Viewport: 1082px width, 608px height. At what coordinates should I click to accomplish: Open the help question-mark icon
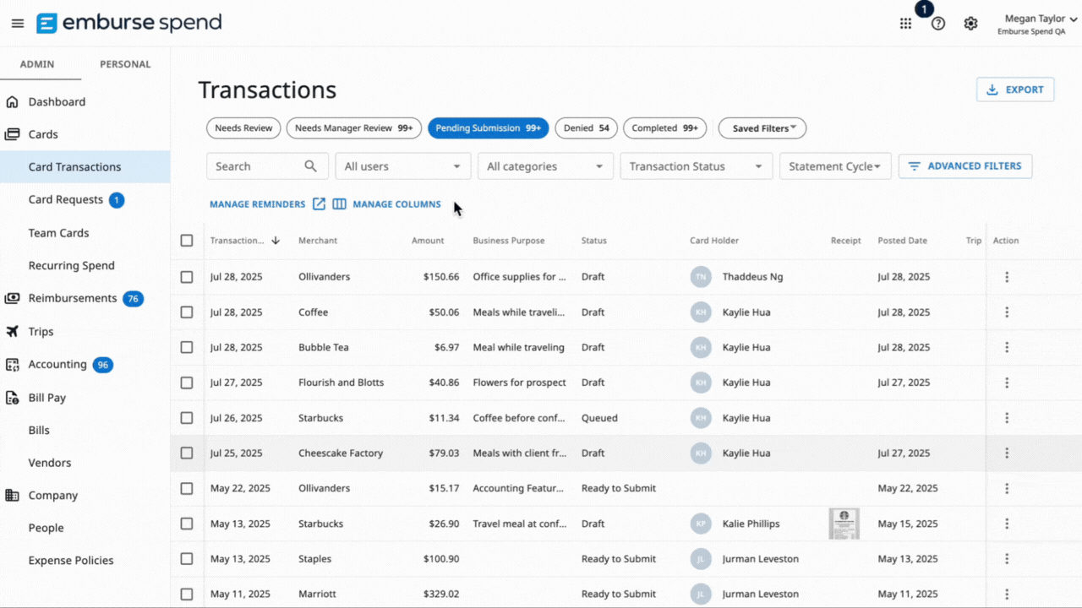pos(937,23)
